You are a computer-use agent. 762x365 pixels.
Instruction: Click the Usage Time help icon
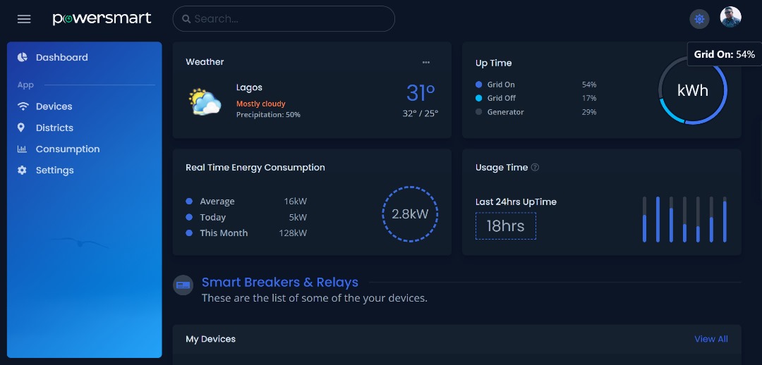(x=535, y=168)
